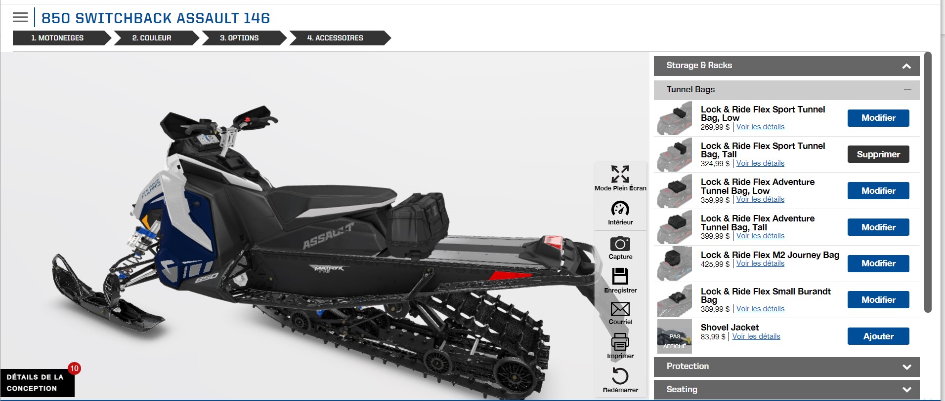View details link for M2 Journey Bag
Image resolution: width=945 pixels, height=401 pixels.
pos(760,263)
